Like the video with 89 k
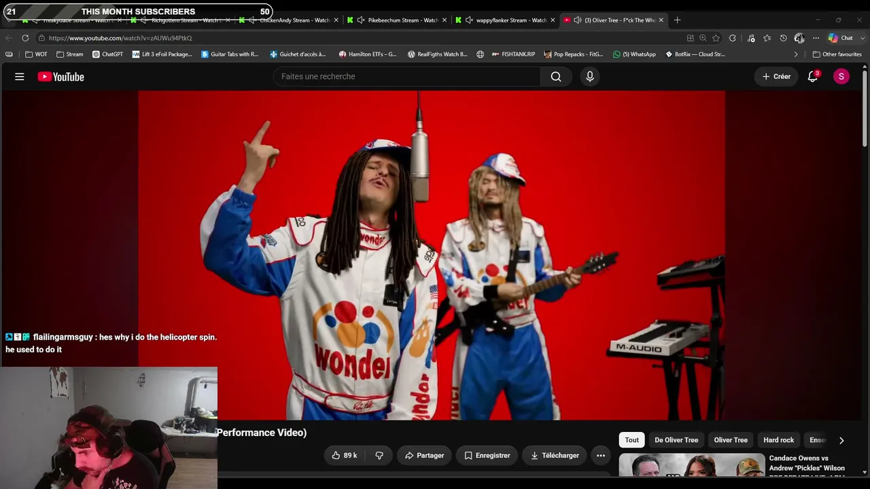Viewport: 870px width, 489px height. point(344,456)
